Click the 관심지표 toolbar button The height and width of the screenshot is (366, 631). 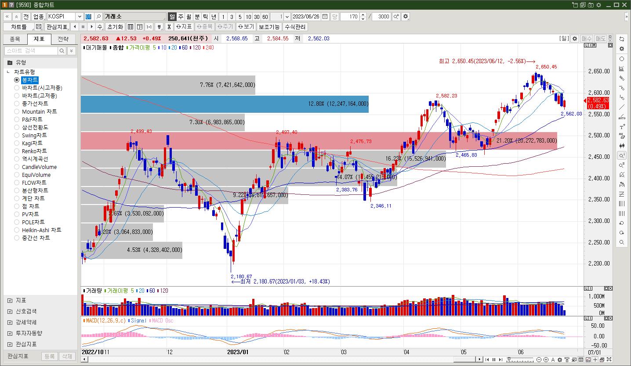pos(57,27)
